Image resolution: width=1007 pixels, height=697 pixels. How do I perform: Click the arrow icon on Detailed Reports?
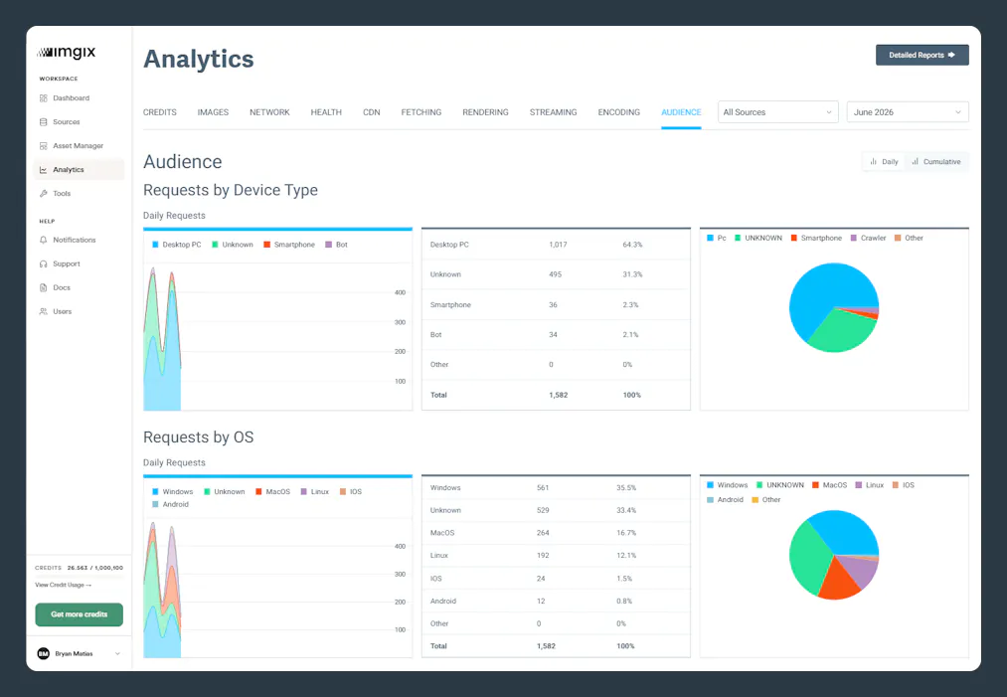[x=951, y=56]
